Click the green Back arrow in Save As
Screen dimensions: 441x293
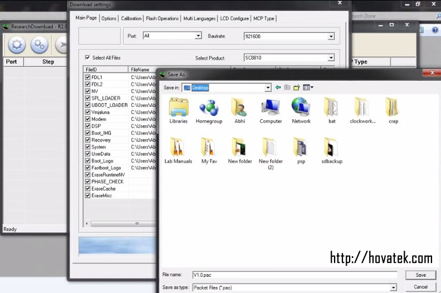(278, 87)
